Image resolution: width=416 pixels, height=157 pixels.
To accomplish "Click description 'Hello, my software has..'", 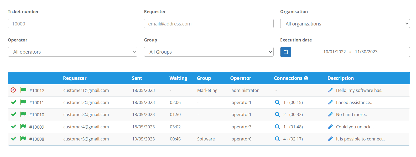I will pos(360,90).
